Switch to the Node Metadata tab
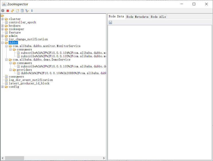The image size is (213, 161). (x=137, y=17)
